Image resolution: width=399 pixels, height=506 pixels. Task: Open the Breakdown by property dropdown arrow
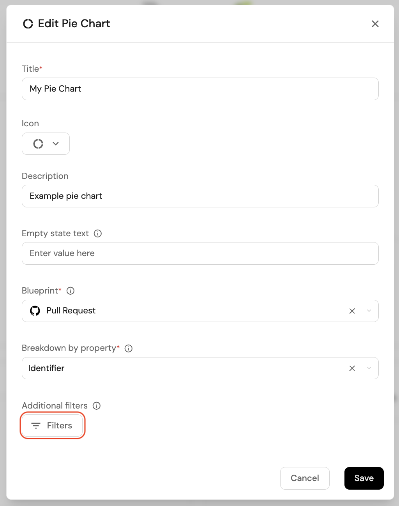point(369,368)
